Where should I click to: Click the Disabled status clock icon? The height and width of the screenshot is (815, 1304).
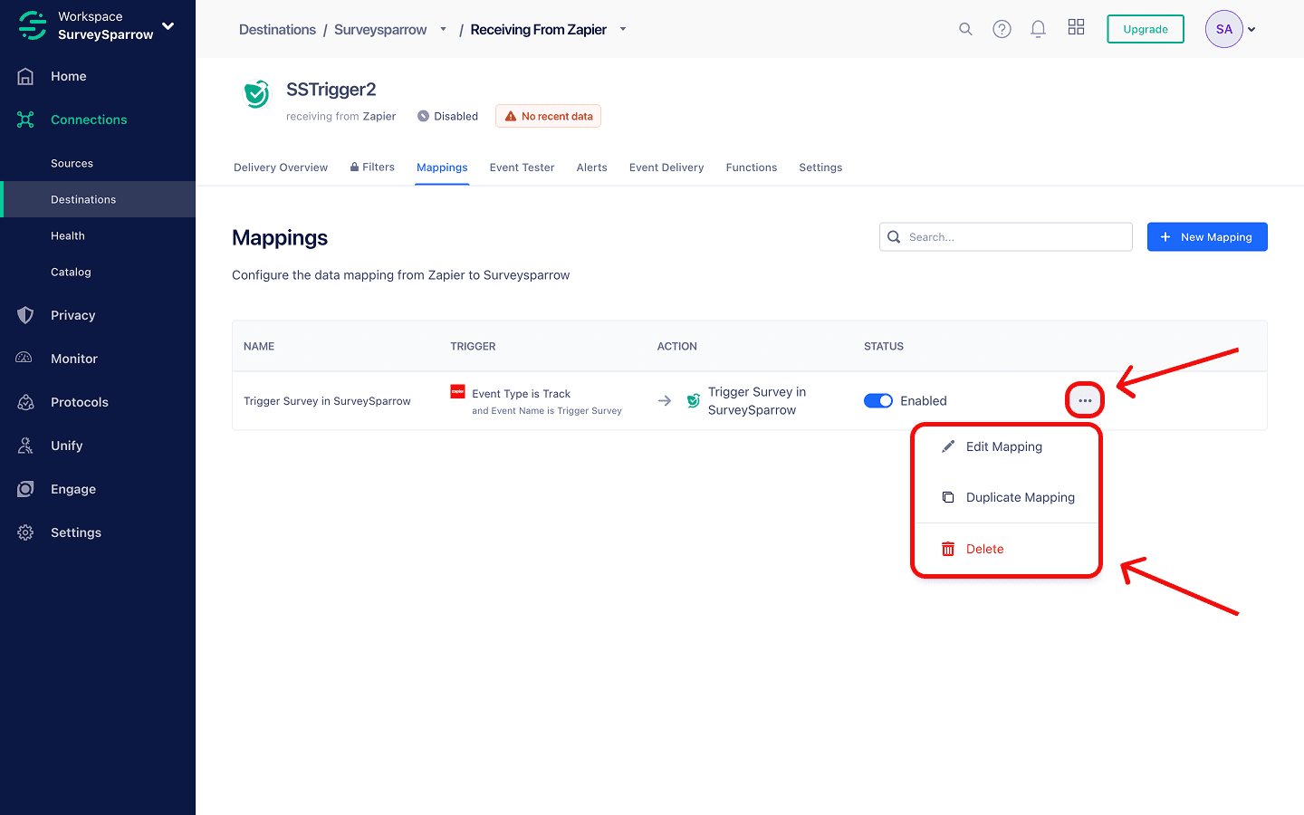pyautogui.click(x=423, y=116)
